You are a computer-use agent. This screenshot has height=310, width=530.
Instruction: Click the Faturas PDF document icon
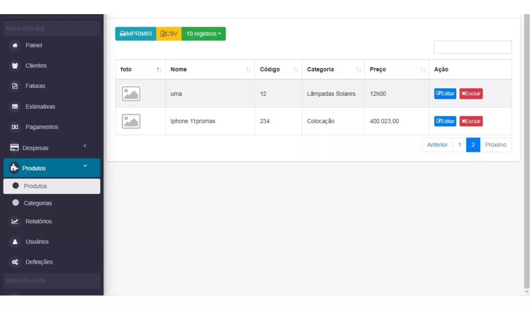[x=15, y=86]
